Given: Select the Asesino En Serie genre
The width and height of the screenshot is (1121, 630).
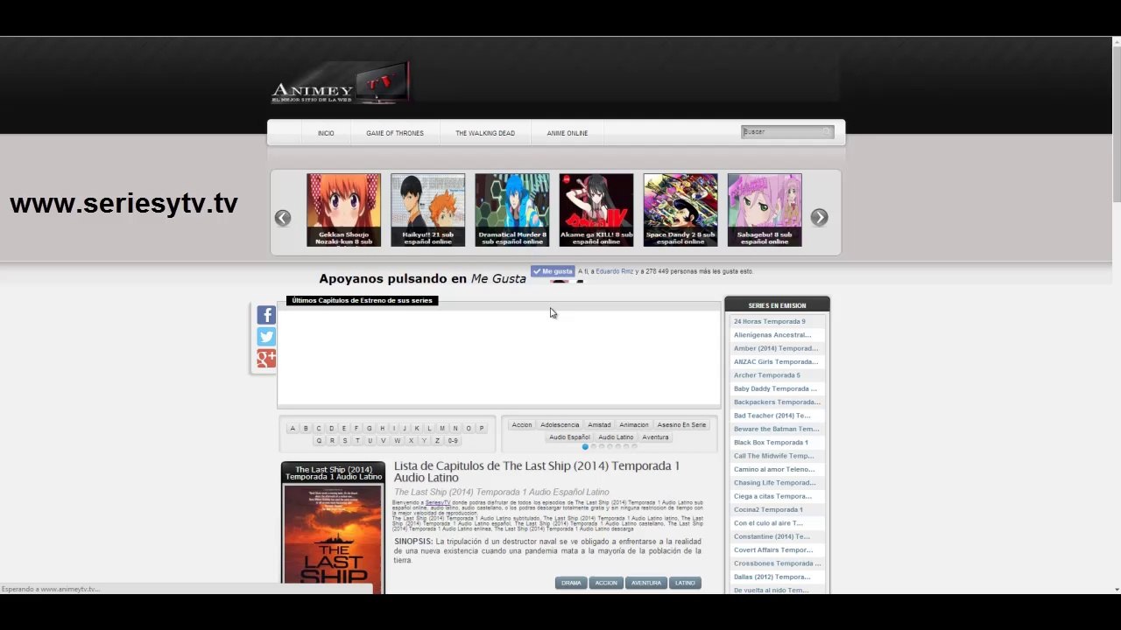Looking at the screenshot, I should pos(681,425).
